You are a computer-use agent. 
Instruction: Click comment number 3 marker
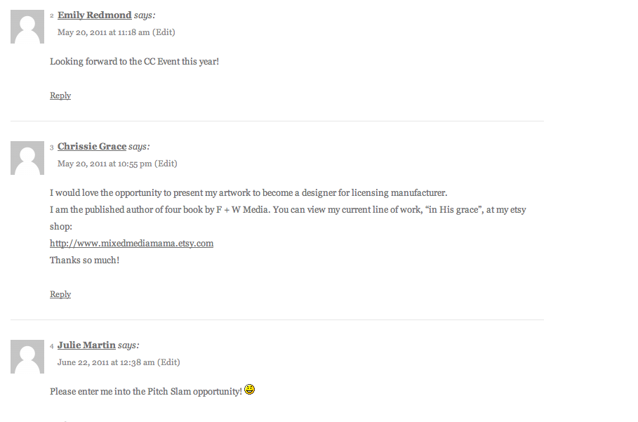pos(52,147)
